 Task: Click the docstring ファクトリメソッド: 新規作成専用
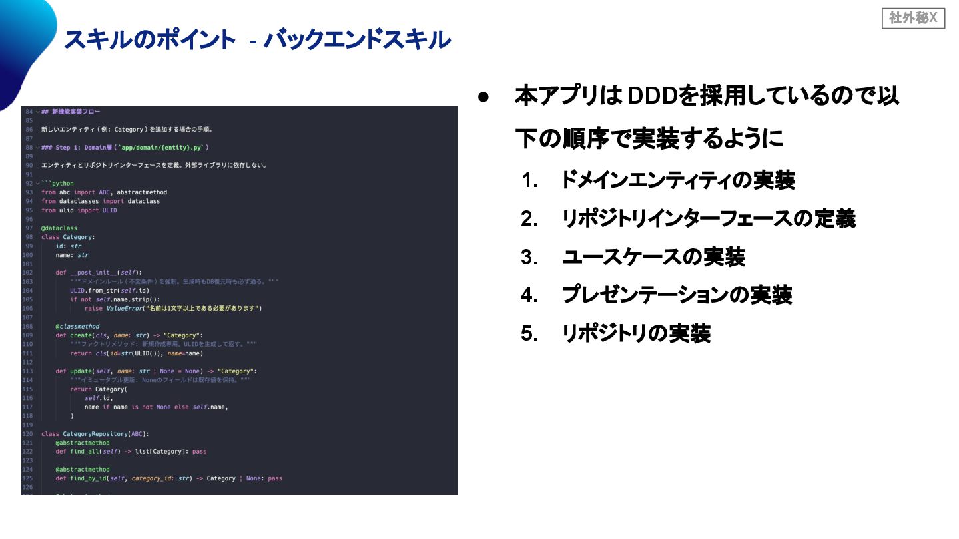pos(163,345)
